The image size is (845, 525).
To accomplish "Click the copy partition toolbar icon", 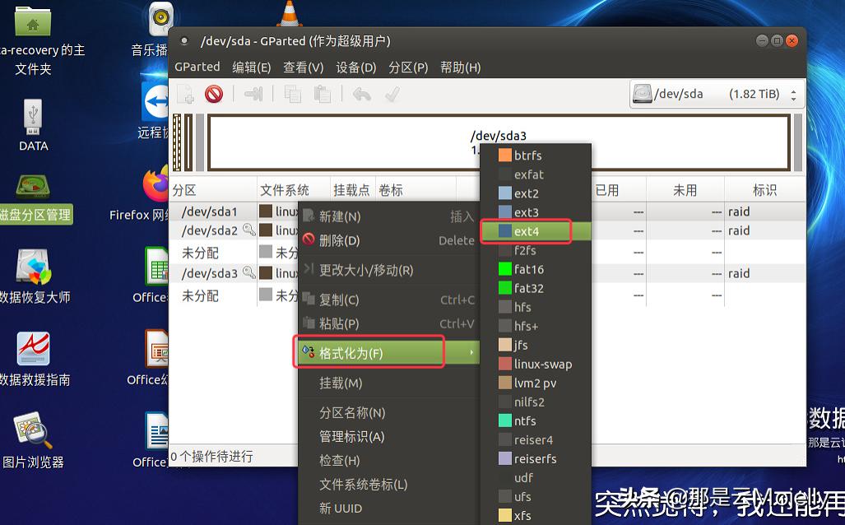I will click(x=292, y=94).
